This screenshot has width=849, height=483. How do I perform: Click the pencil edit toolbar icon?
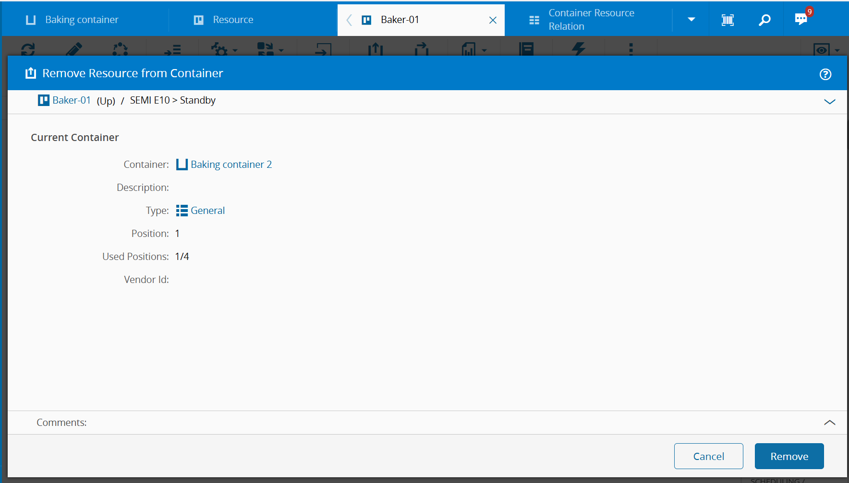pos(73,49)
